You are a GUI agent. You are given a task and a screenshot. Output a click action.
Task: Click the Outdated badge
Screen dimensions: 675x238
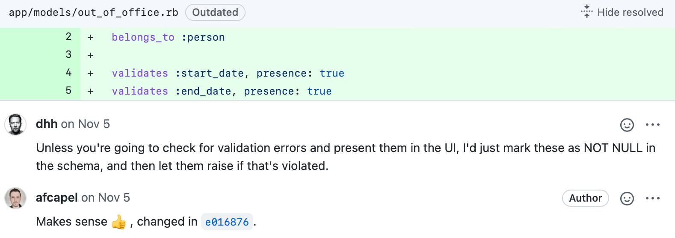click(215, 12)
